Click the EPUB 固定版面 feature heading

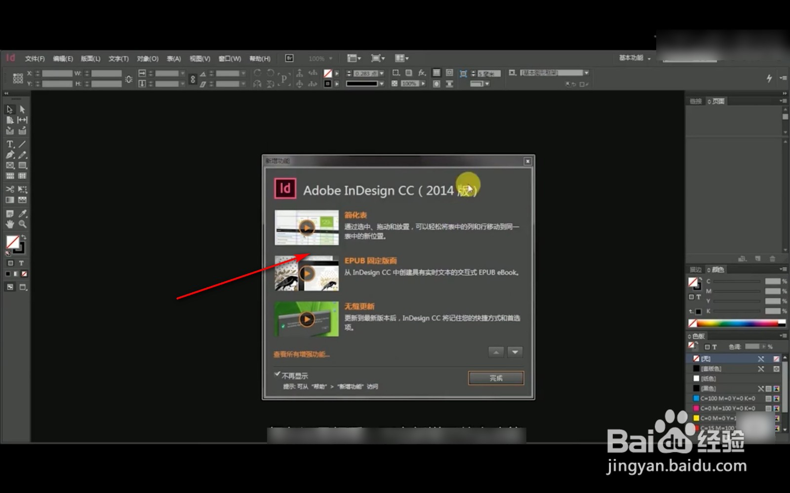click(370, 260)
